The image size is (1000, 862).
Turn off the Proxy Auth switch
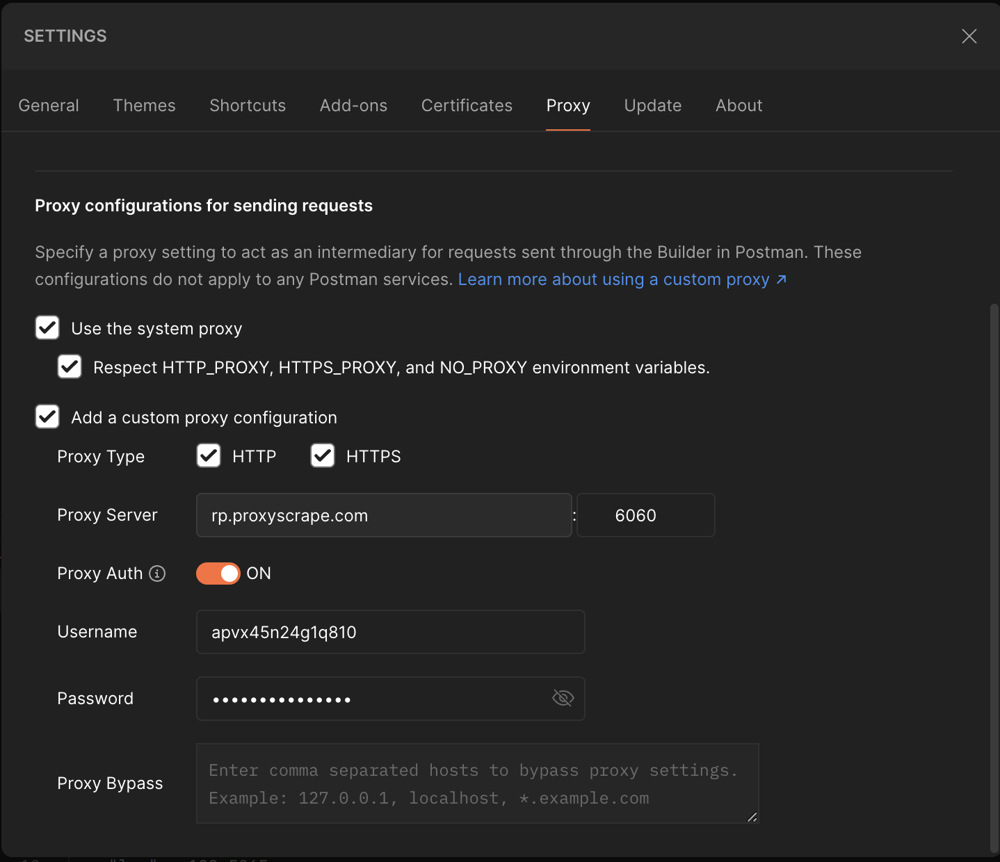218,573
